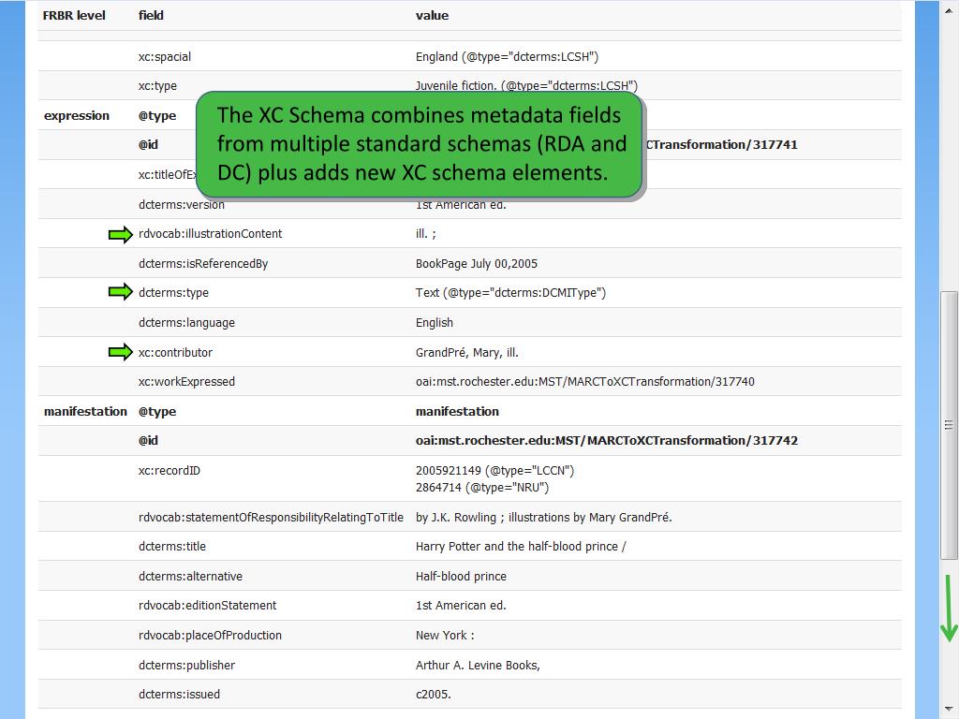Click the green down arrow near the scrollbar
This screenshot has width=959, height=719.
coord(949,609)
